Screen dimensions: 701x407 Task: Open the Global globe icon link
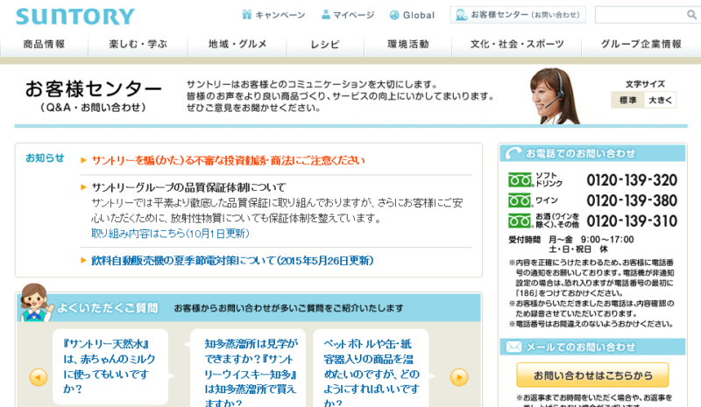click(x=394, y=15)
